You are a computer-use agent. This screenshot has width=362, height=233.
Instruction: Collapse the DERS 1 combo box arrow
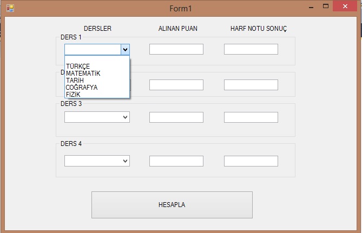pos(125,49)
